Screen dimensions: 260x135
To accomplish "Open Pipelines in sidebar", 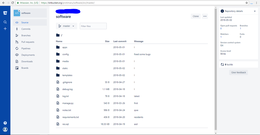I will coord(26,48).
